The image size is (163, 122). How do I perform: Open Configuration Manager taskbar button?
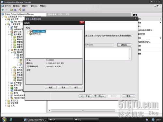click(35, 120)
